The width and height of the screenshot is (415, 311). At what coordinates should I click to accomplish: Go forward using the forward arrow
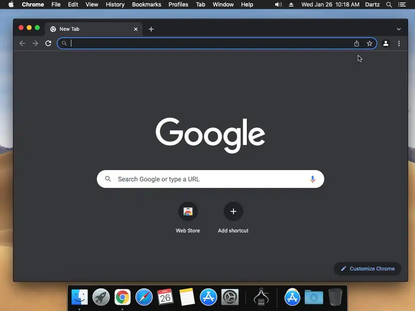click(x=35, y=43)
